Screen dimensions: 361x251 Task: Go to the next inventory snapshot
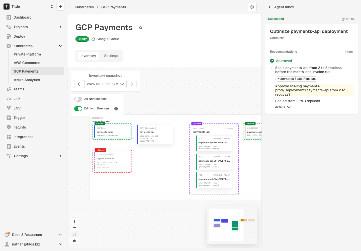(x=132, y=84)
